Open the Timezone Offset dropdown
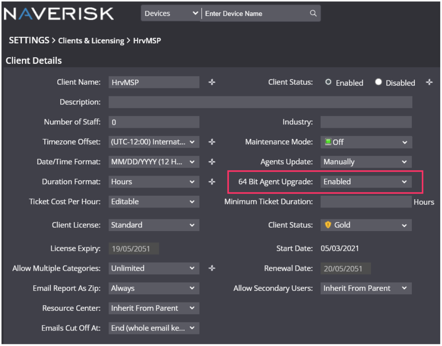The width and height of the screenshot is (442, 346). pos(154,142)
